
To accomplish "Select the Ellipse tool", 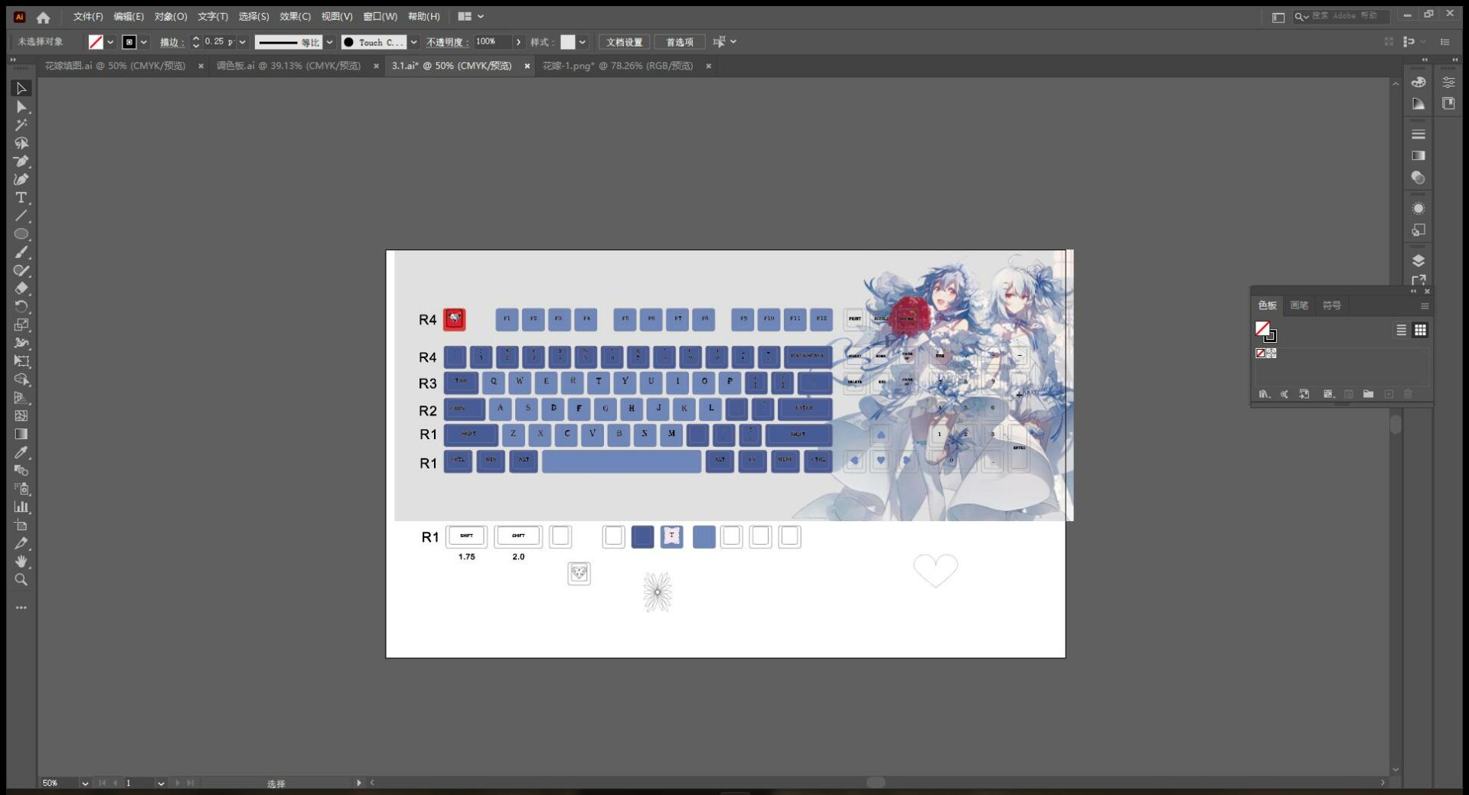I will [21, 234].
